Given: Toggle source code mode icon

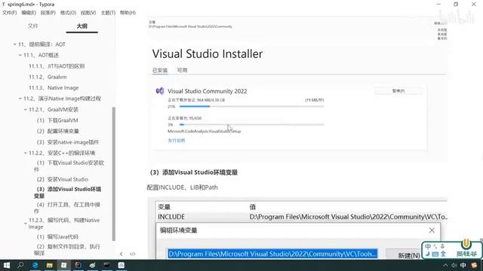Looking at the screenshot, I should pyautogui.click(x=133, y=254).
